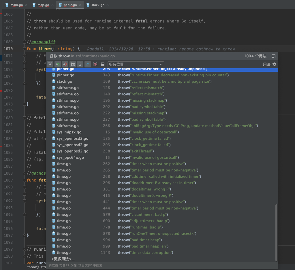Select sys_mipsx.go line 15 usage
The height and width of the screenshot is (270, 295).
(162, 132)
